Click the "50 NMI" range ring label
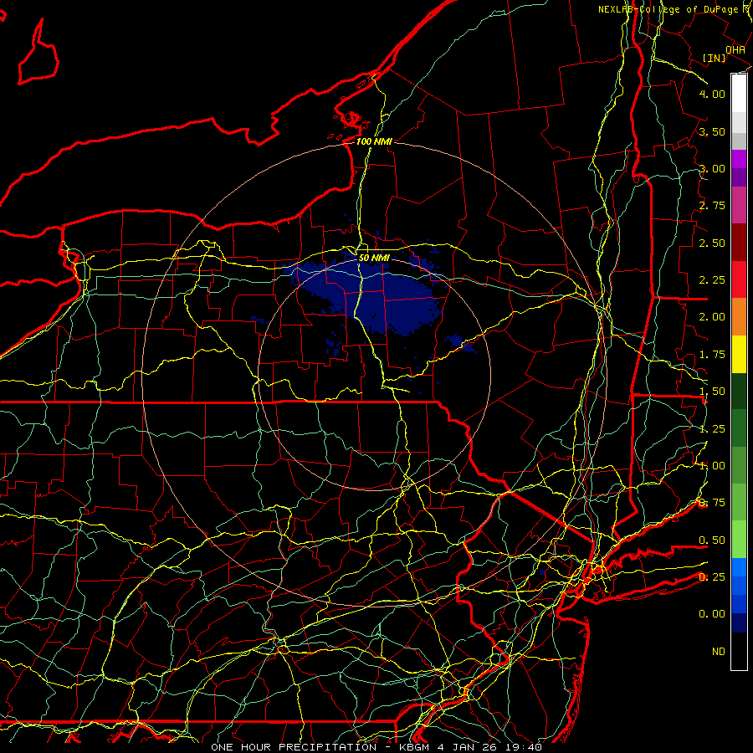Image resolution: width=753 pixels, height=753 pixels. click(x=374, y=258)
